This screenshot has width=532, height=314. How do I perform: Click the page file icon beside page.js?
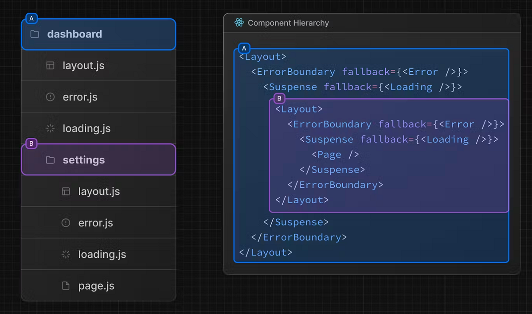coord(66,286)
